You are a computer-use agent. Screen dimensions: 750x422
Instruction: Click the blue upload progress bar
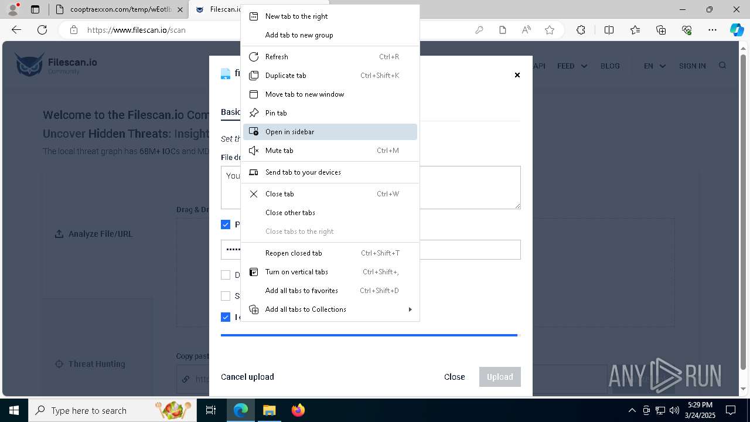click(x=369, y=335)
